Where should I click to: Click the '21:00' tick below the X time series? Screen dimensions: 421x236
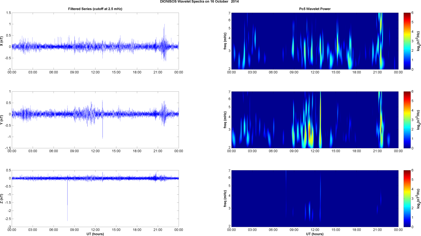158,72
